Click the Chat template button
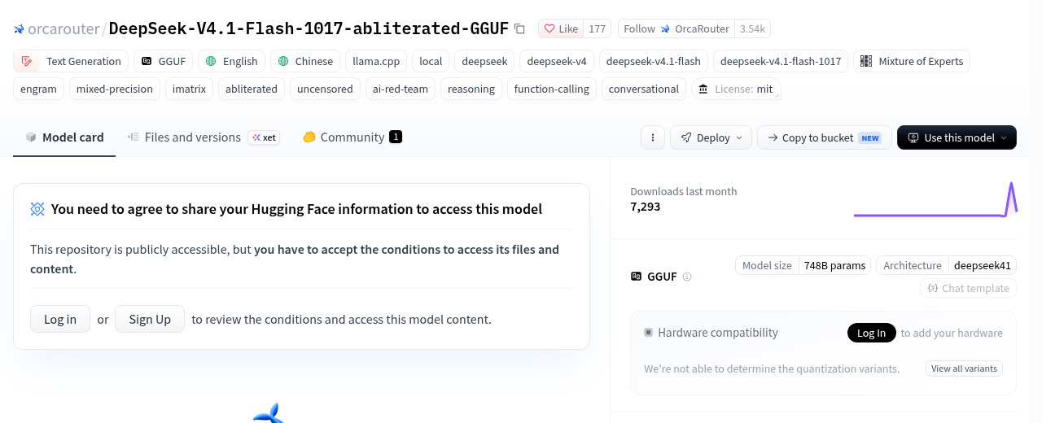The height and width of the screenshot is (423, 1042). [x=968, y=288]
